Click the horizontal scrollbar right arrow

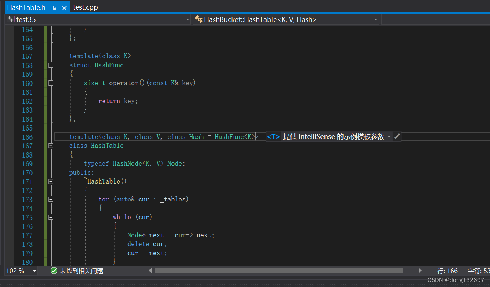tap(420, 271)
